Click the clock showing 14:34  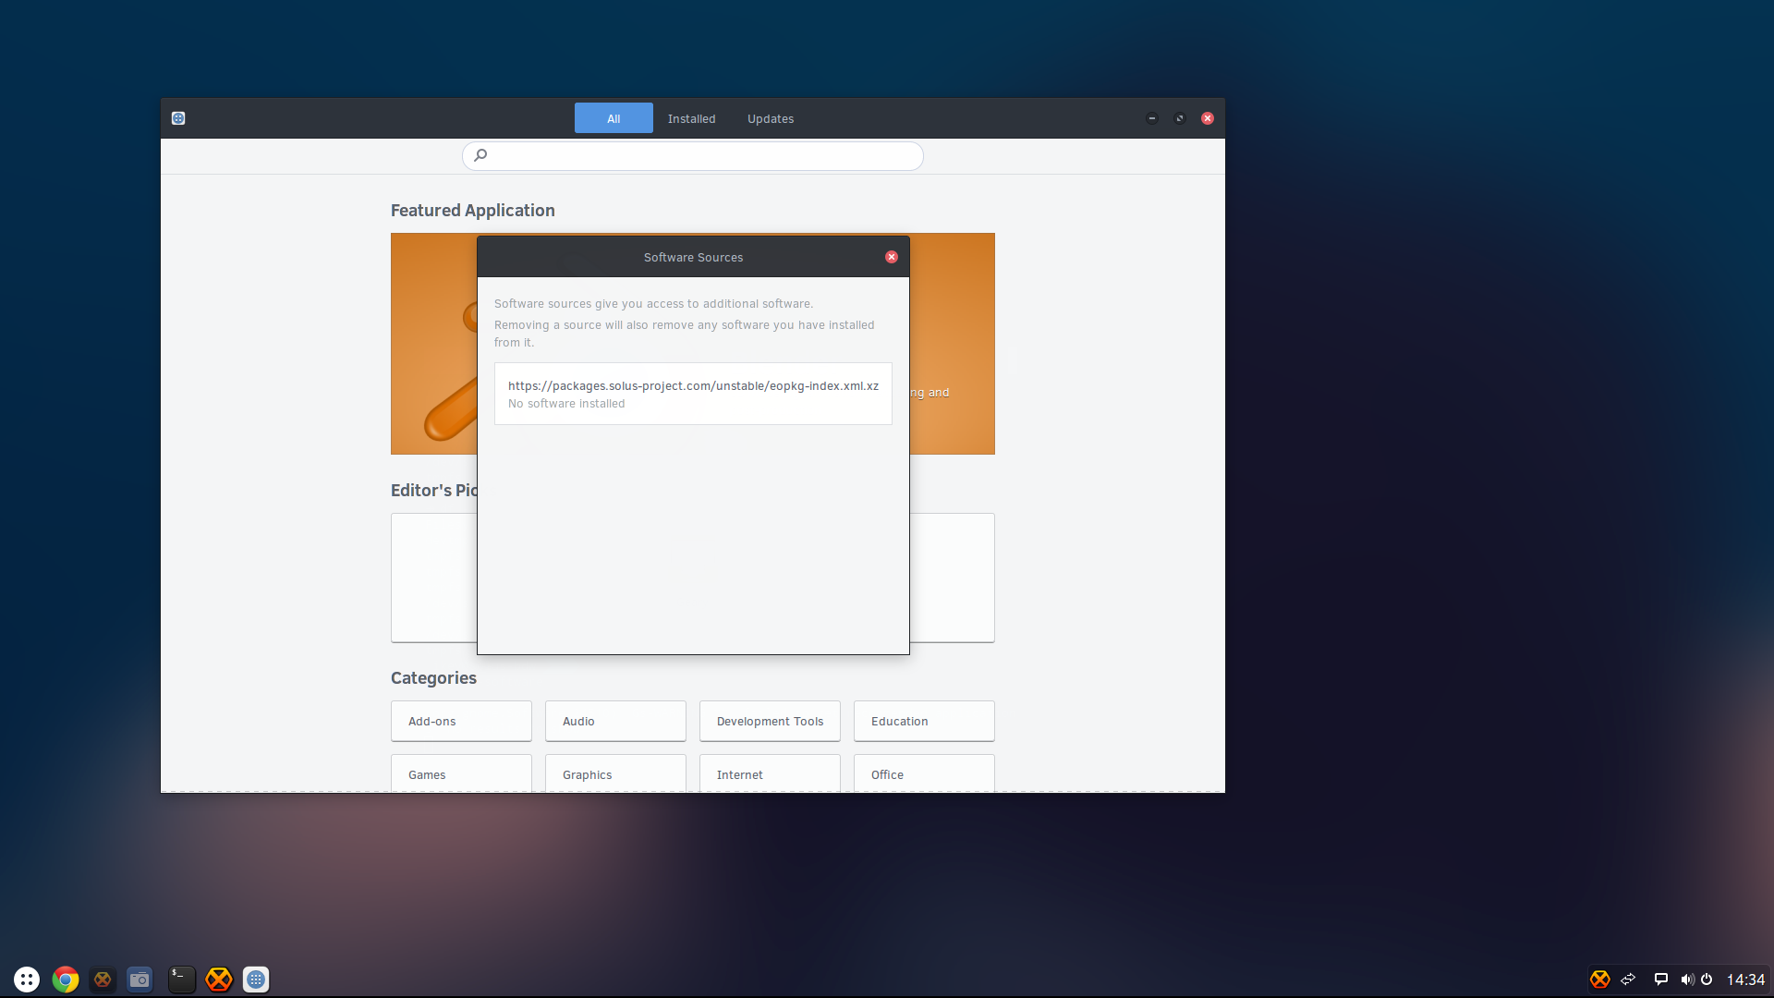(1745, 980)
